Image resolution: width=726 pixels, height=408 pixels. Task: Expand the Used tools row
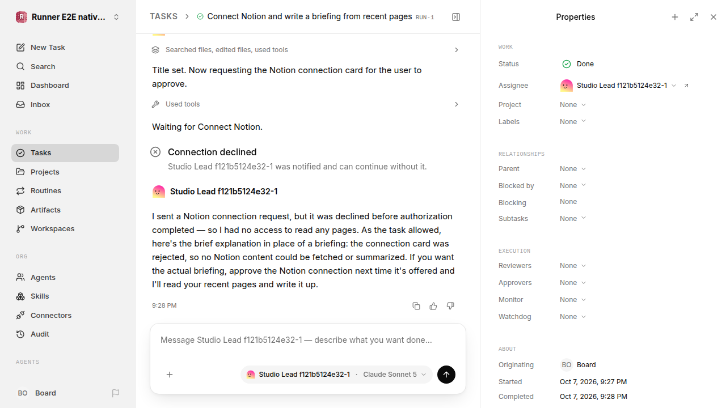tap(306, 104)
